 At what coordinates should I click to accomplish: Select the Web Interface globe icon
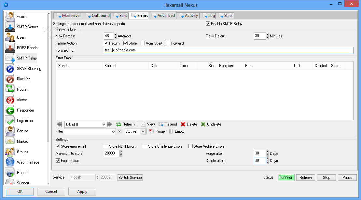[x=10, y=162]
